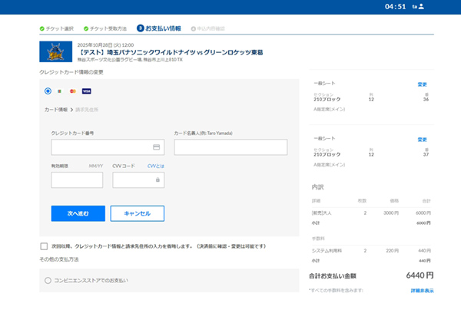This screenshot has height=313, width=461.
Task: Click the Mastercard logo
Action: (x=73, y=91)
